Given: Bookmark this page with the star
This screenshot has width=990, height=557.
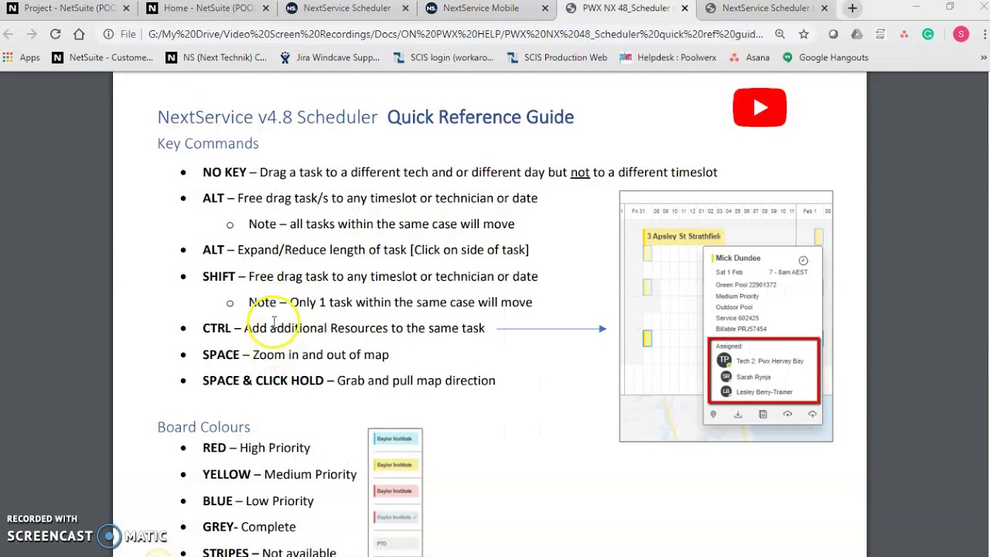Looking at the screenshot, I should click(804, 34).
